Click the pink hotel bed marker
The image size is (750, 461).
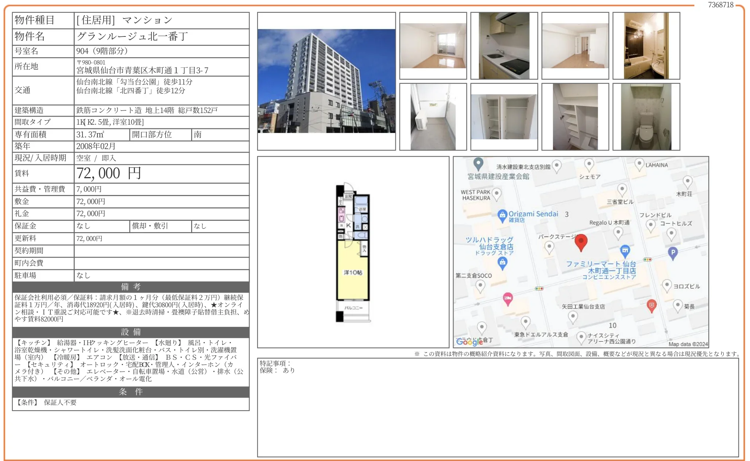pyautogui.click(x=507, y=299)
